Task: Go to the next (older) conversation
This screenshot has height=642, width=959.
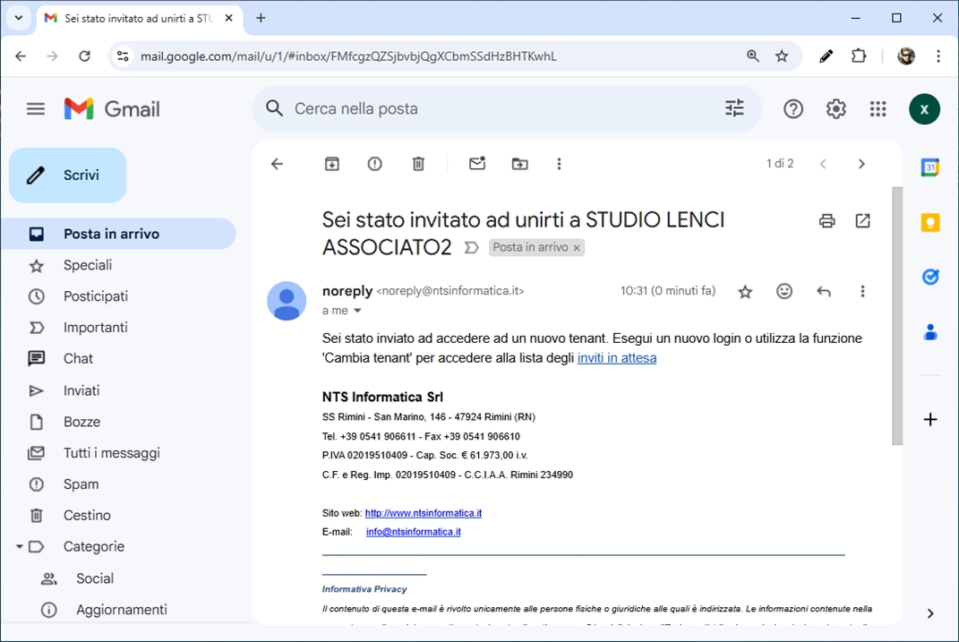Action: click(861, 164)
